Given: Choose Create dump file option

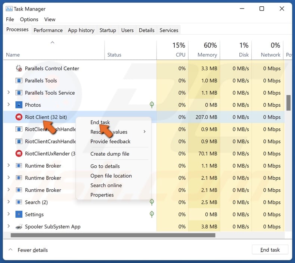Looking at the screenshot, I should tap(110, 154).
